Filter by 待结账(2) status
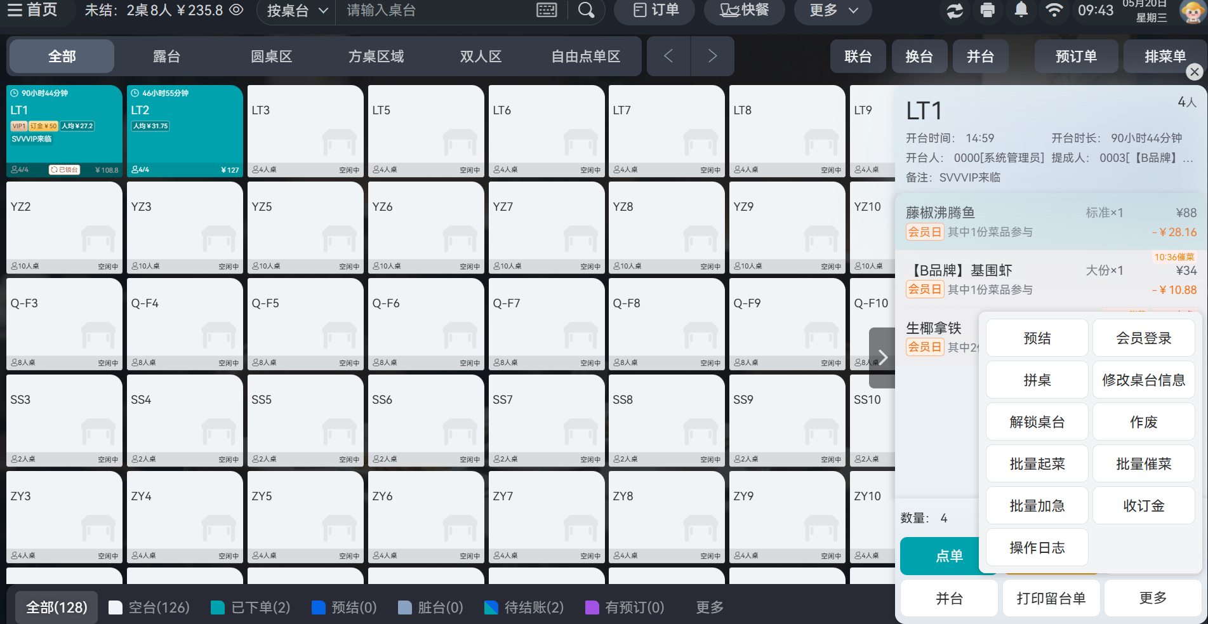 pos(524,607)
